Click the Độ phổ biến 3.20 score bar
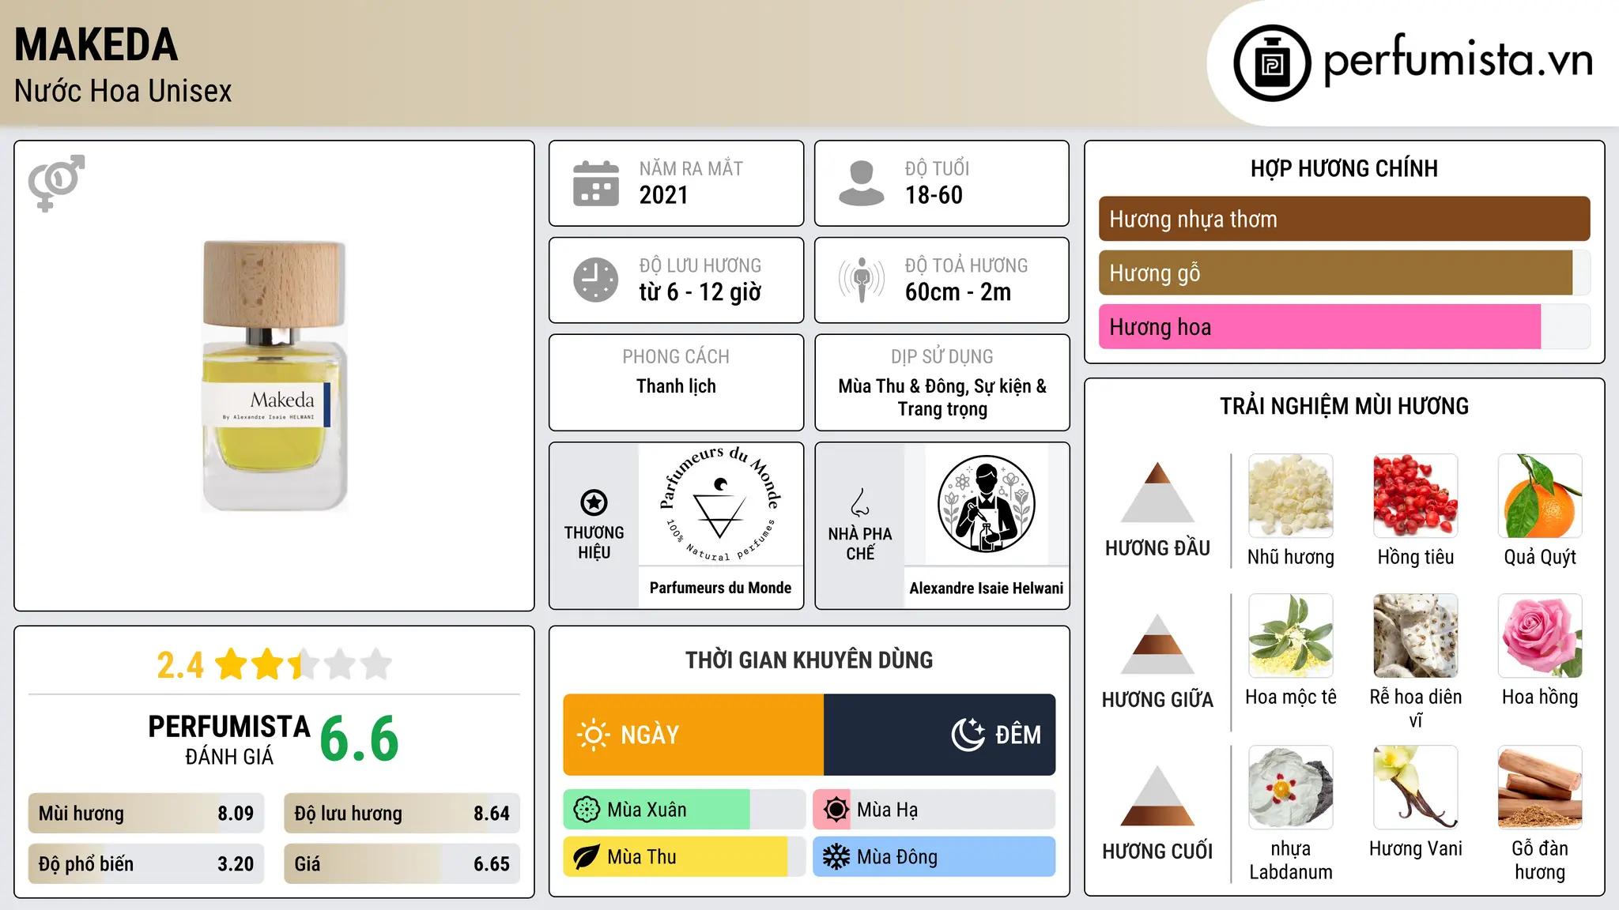 point(146,864)
